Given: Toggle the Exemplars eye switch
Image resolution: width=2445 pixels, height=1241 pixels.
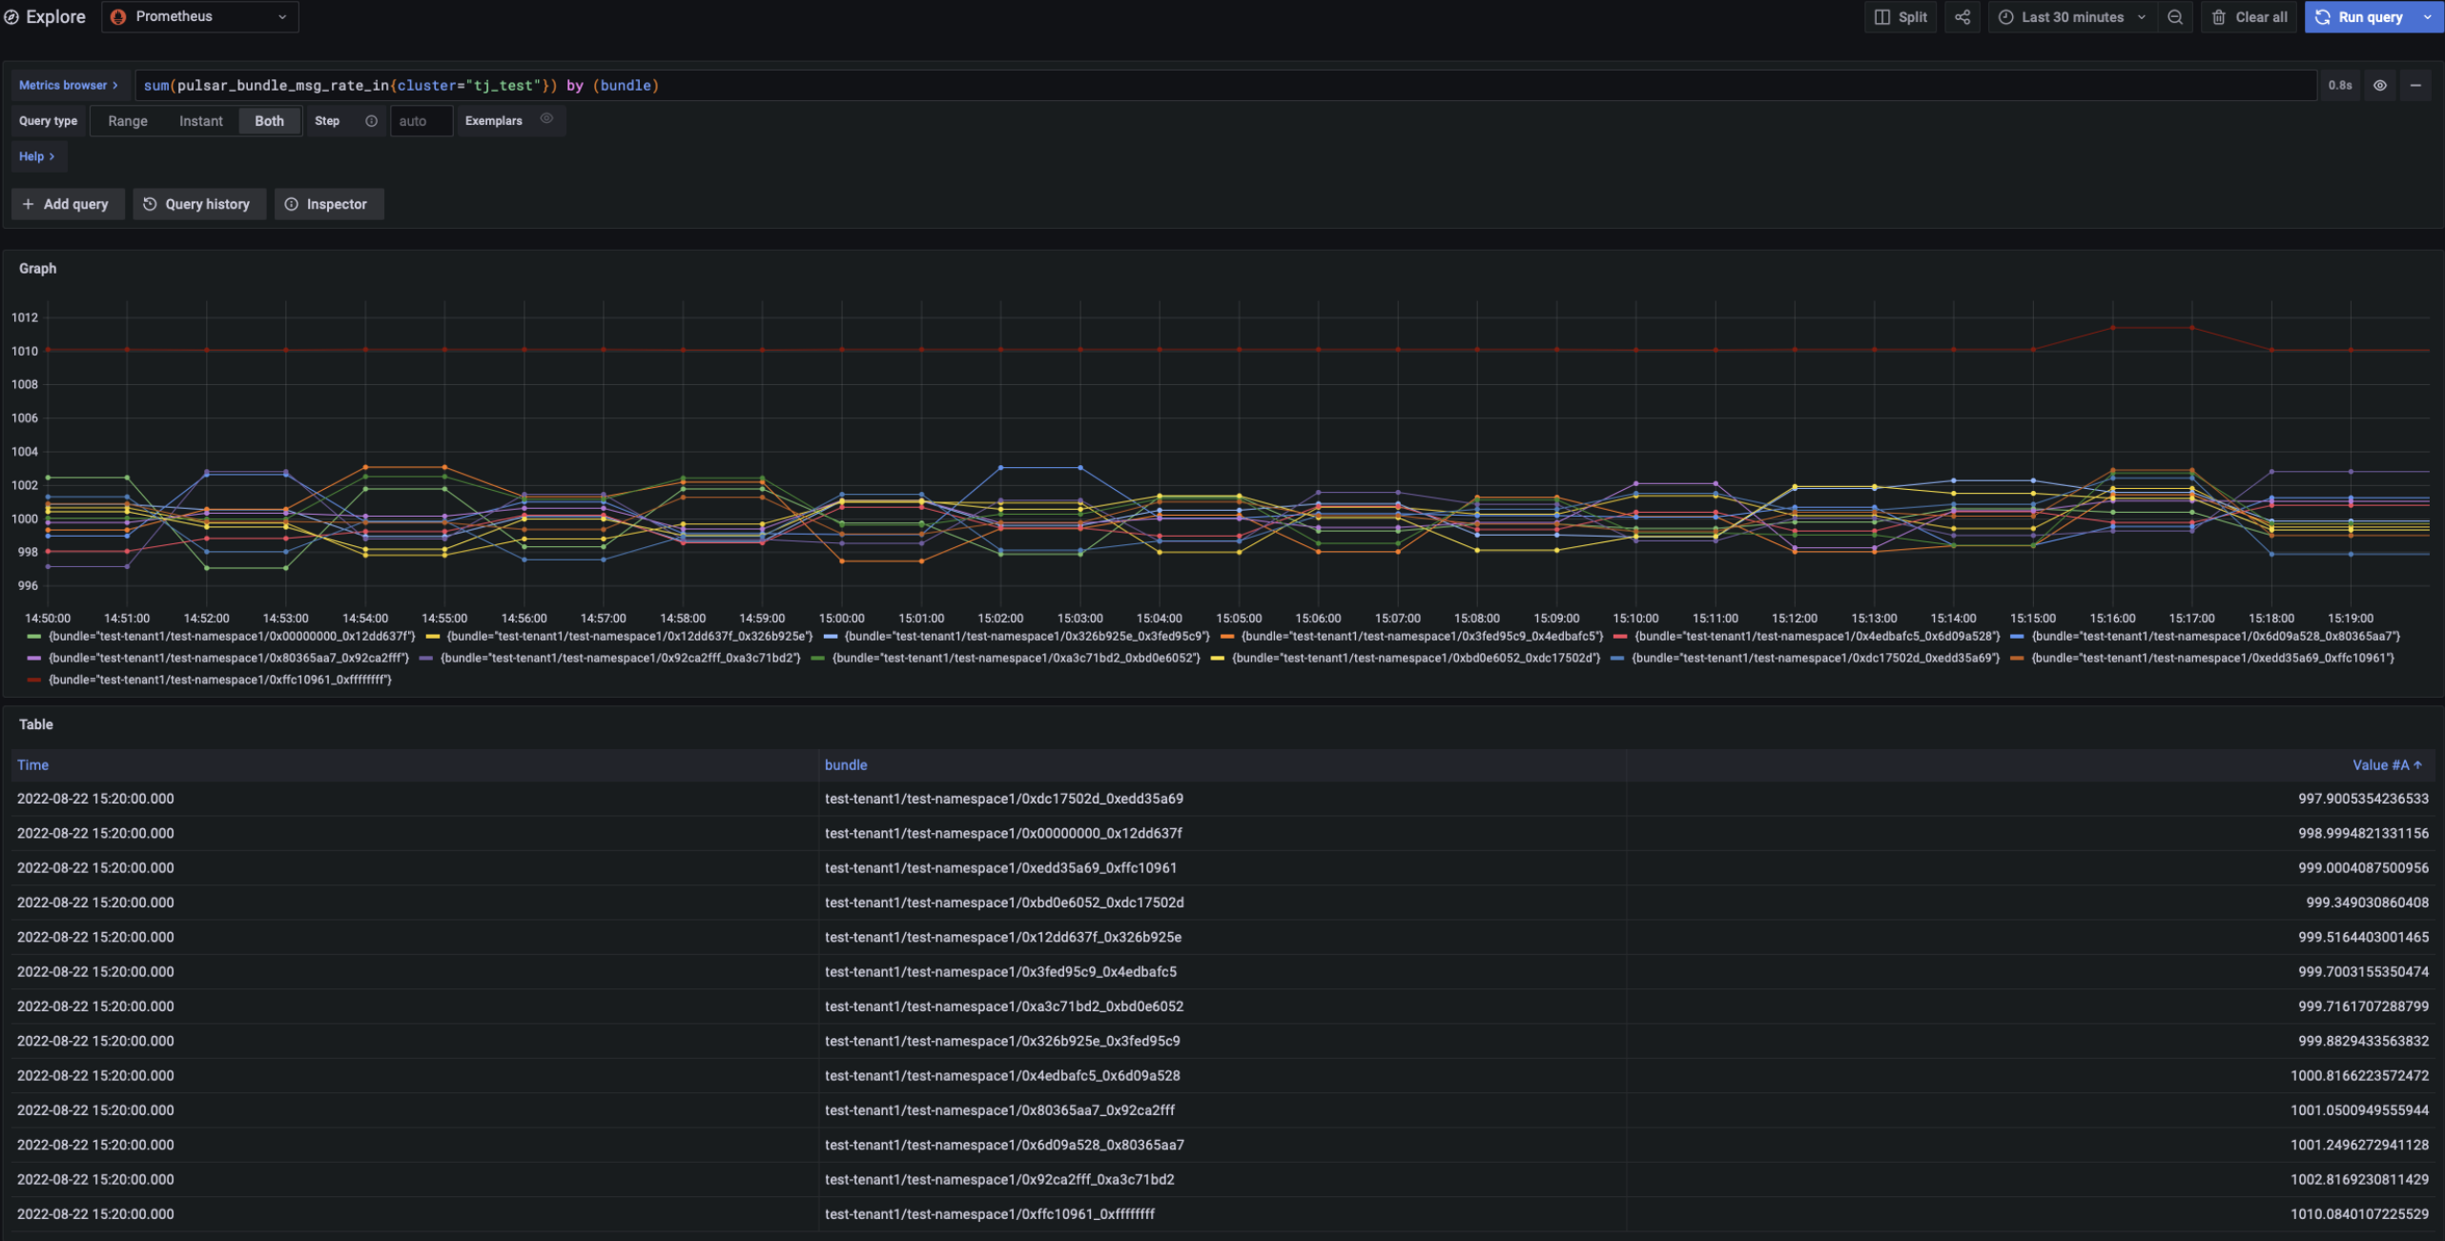Looking at the screenshot, I should 546,119.
